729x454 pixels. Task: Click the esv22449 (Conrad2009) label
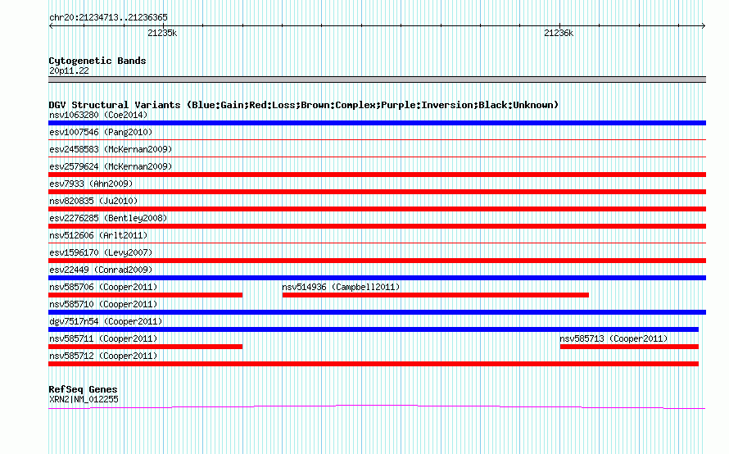[101, 270]
